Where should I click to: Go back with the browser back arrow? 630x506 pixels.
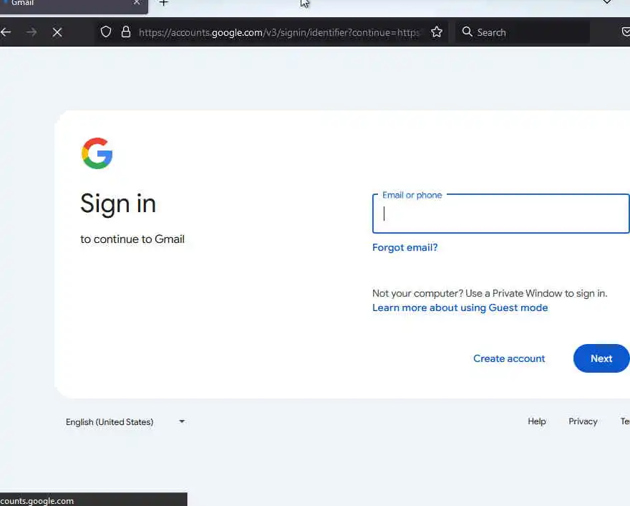click(6, 32)
